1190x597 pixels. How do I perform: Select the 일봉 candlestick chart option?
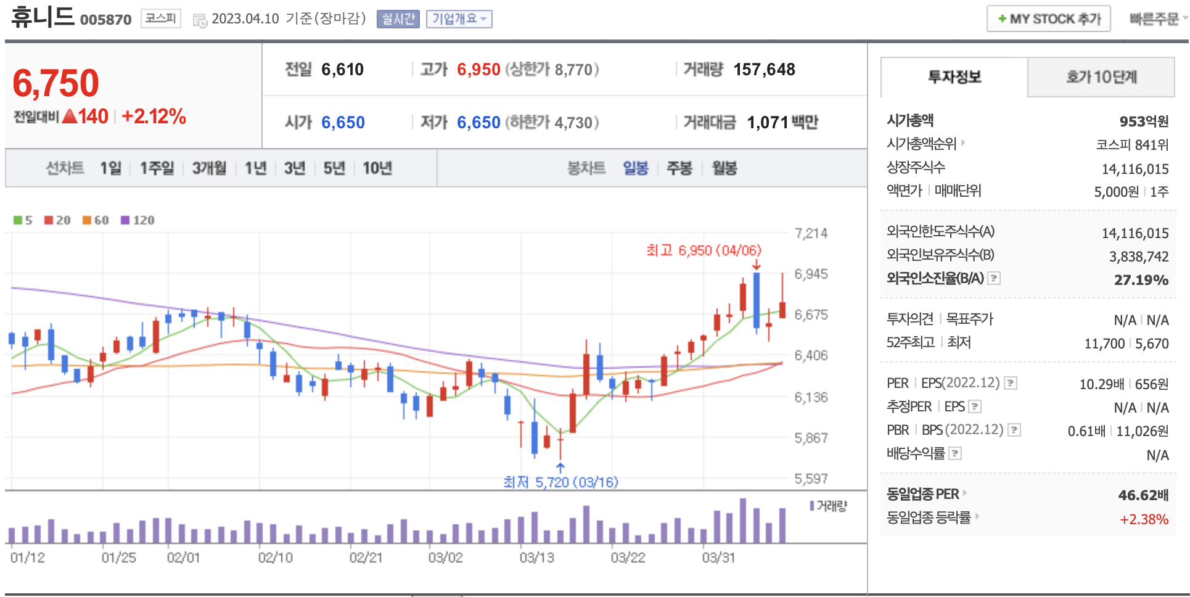point(635,168)
